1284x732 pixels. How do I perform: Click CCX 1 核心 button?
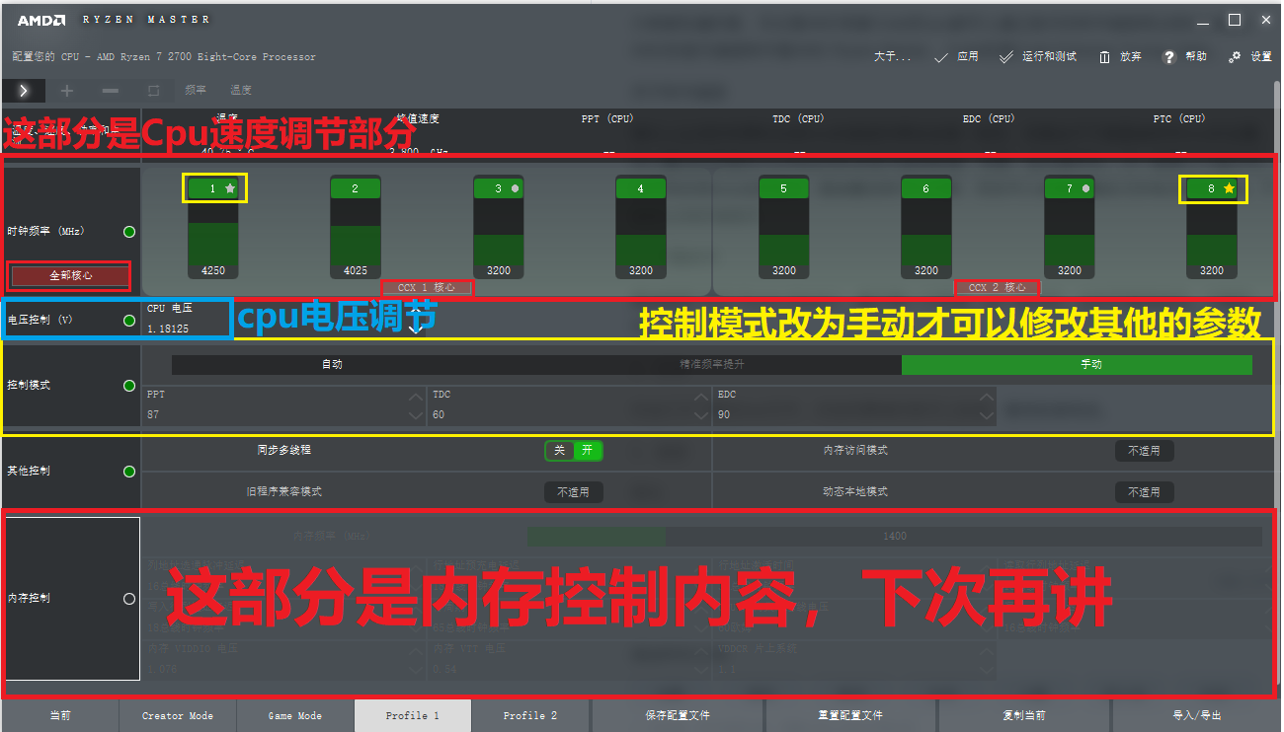pos(427,287)
